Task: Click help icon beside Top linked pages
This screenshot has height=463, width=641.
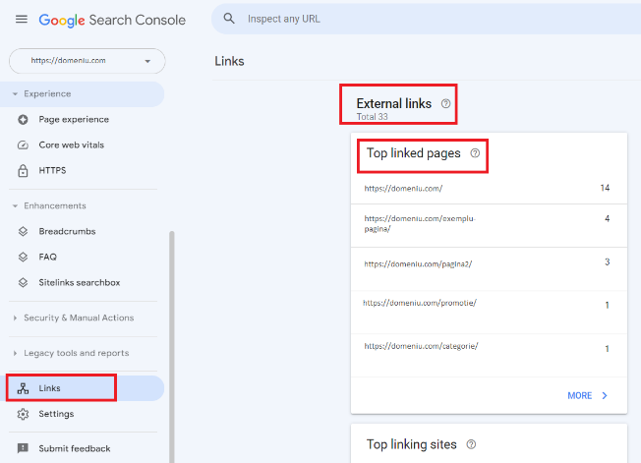Action: 475,153
